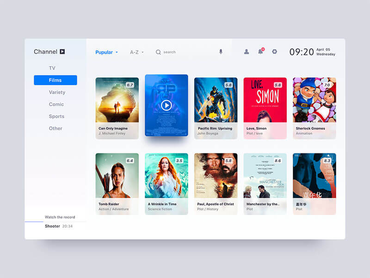Click the Animation genre text
370x278 pixels.
[304, 133]
